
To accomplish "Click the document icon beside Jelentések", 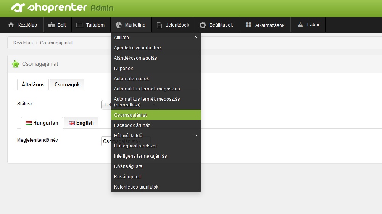I will pyautogui.click(x=160, y=25).
